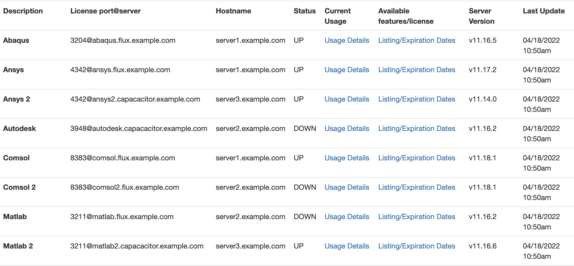View Listing/Expiration Dates for Matlab 2
This screenshot has width=574, height=266.
[417, 246]
